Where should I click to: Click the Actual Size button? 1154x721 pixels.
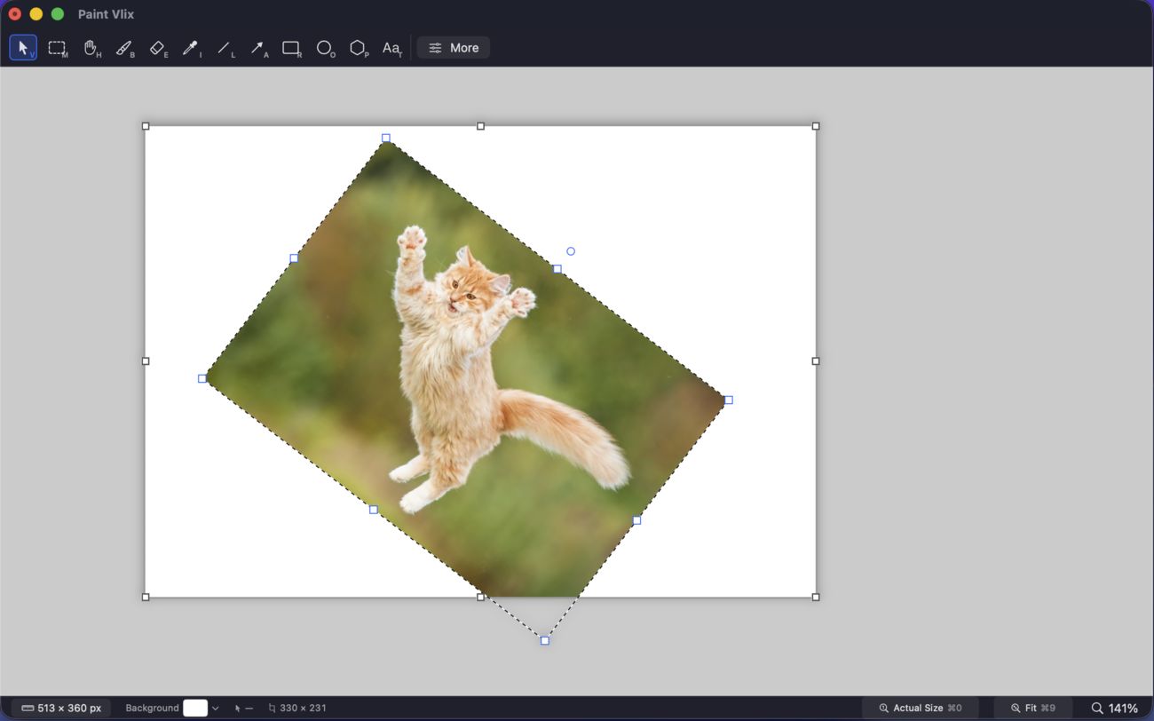pyautogui.click(x=920, y=708)
